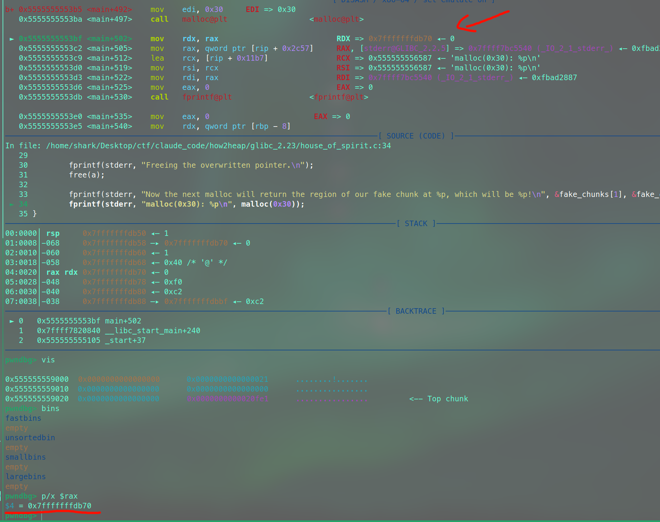
Task: Click the SOURCE (CODE) section header
Action: 416,136
